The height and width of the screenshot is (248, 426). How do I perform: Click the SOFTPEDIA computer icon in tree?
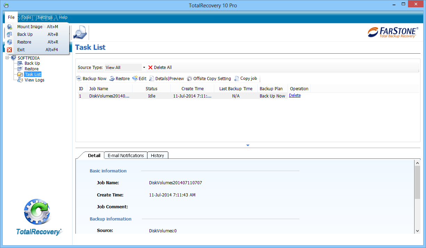(14, 58)
